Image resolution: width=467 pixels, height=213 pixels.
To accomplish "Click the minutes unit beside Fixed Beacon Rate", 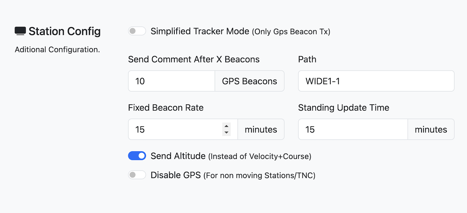I will point(261,129).
